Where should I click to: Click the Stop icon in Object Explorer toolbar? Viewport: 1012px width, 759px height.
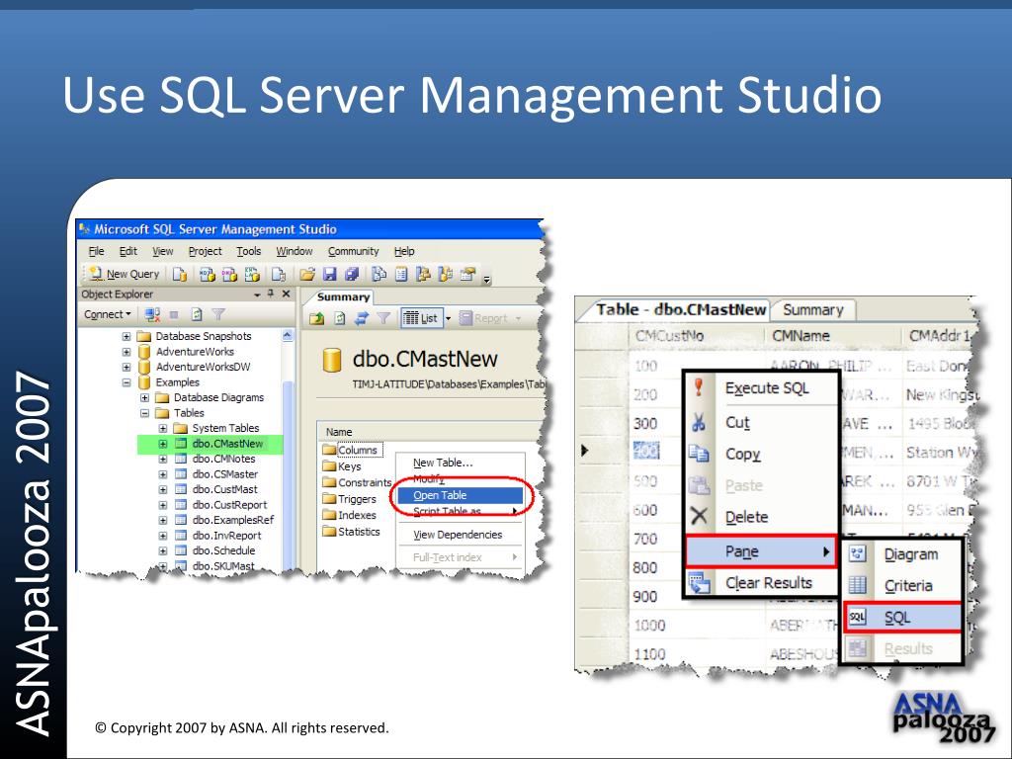point(174,314)
